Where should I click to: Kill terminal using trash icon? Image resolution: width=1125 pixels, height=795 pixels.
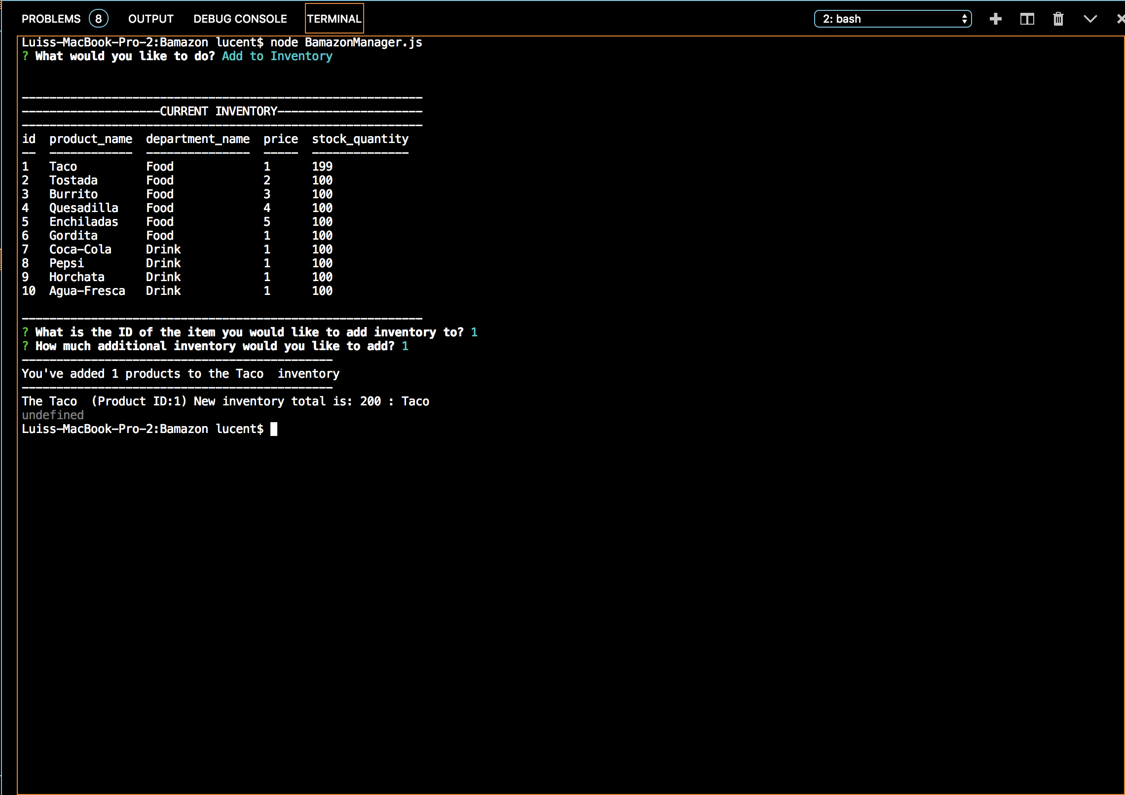click(x=1058, y=19)
